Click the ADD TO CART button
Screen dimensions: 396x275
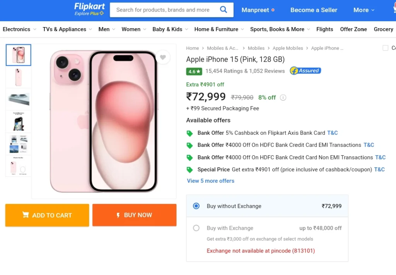47,215
